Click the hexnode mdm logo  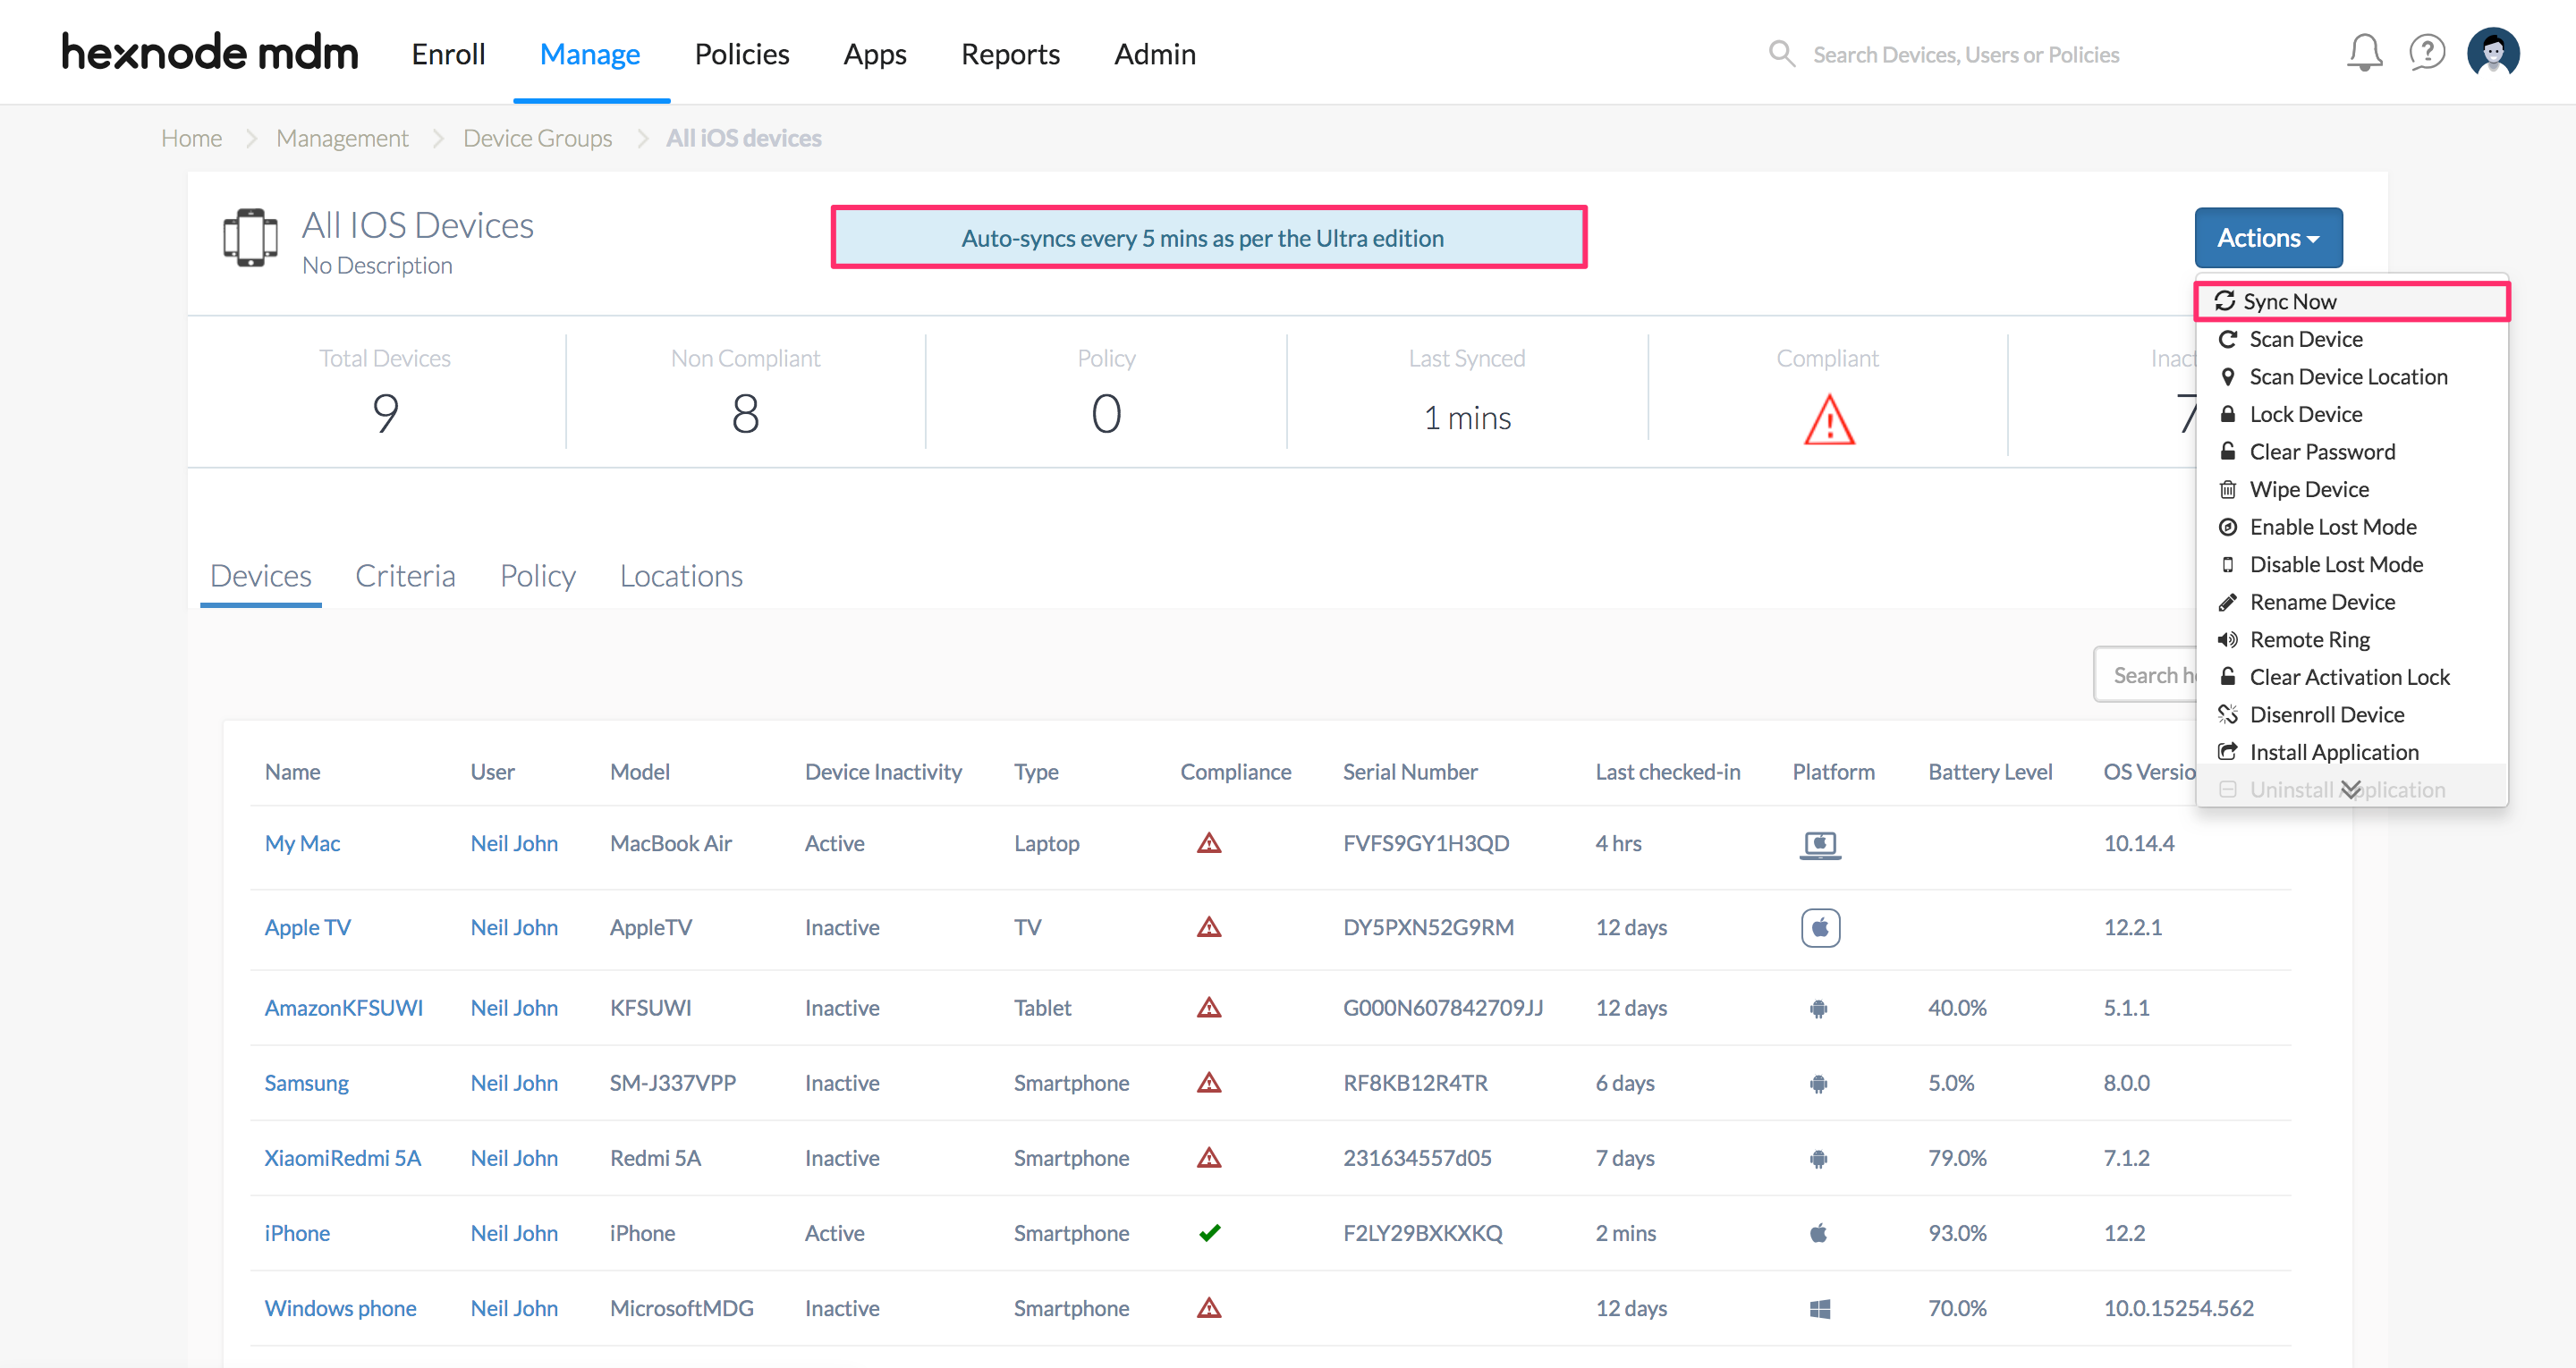click(x=210, y=52)
